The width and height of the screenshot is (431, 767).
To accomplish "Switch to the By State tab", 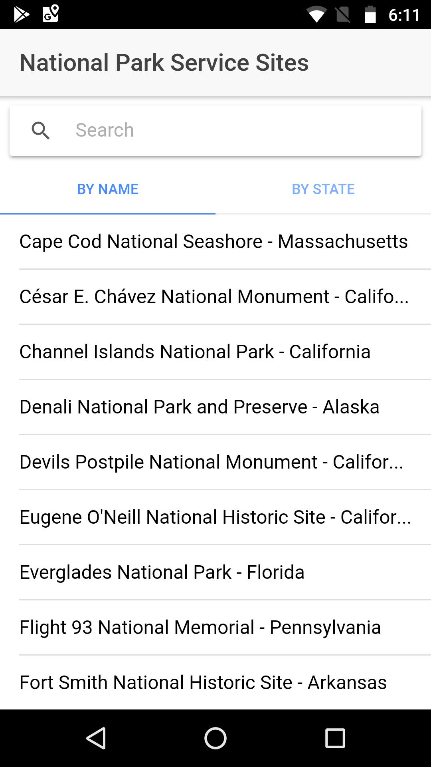I will point(323,189).
